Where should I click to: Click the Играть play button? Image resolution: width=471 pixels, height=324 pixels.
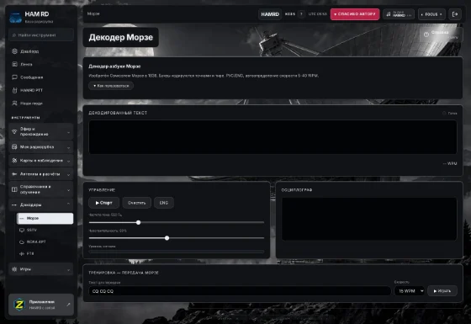[442, 291]
